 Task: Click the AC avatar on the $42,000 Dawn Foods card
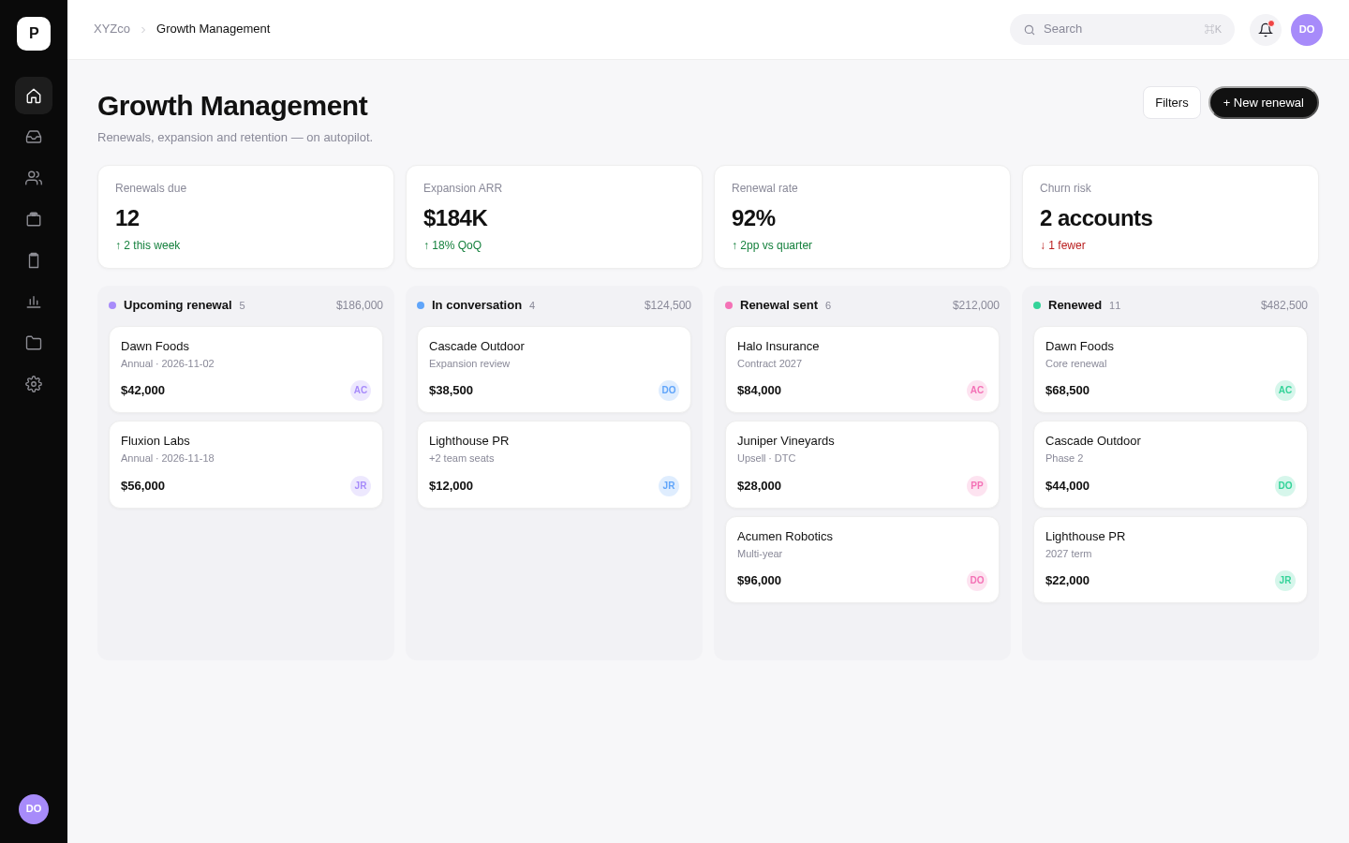point(361,391)
